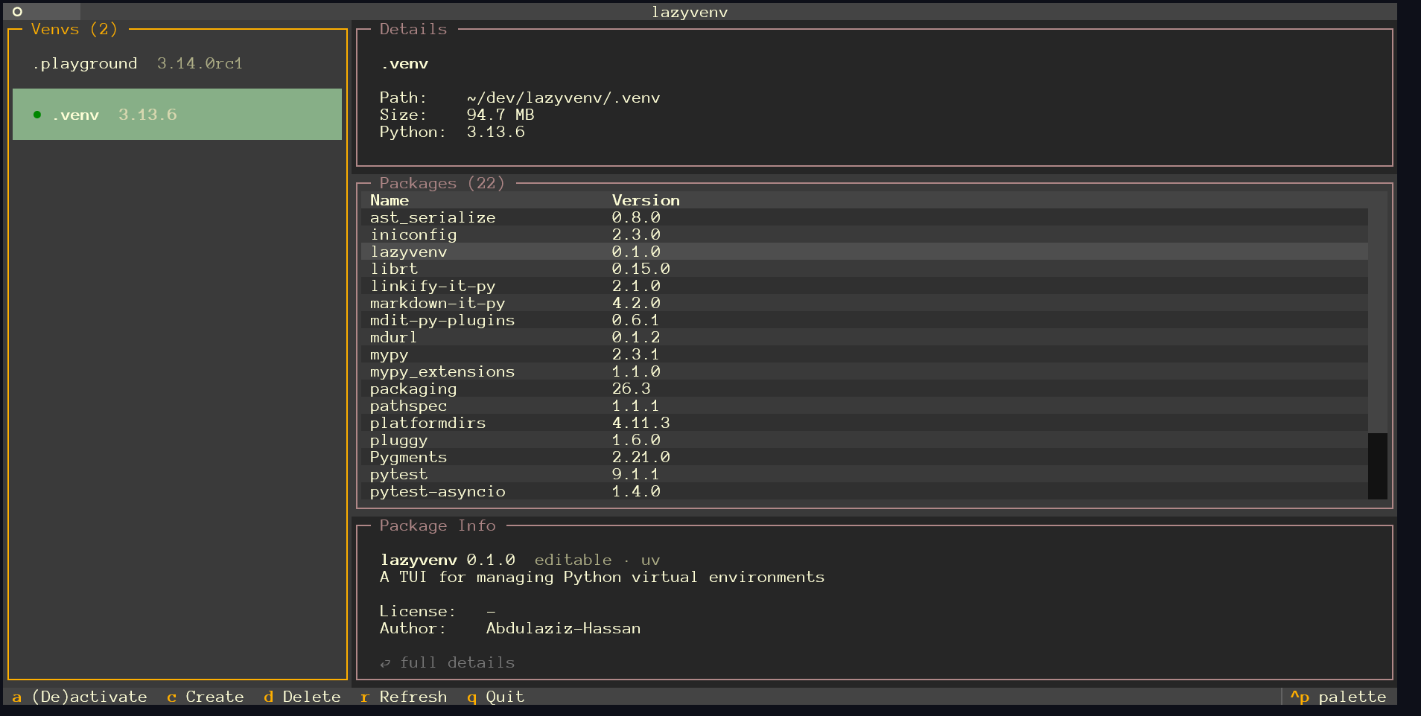This screenshot has width=1421, height=716.
Task: Select the mypy_extensions package row
Action: click(865, 371)
